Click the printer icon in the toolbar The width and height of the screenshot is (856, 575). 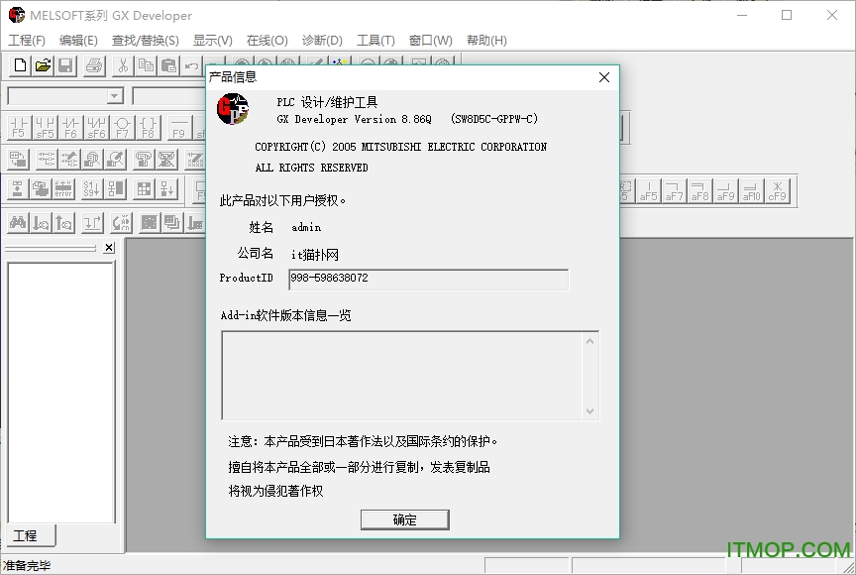(94, 65)
